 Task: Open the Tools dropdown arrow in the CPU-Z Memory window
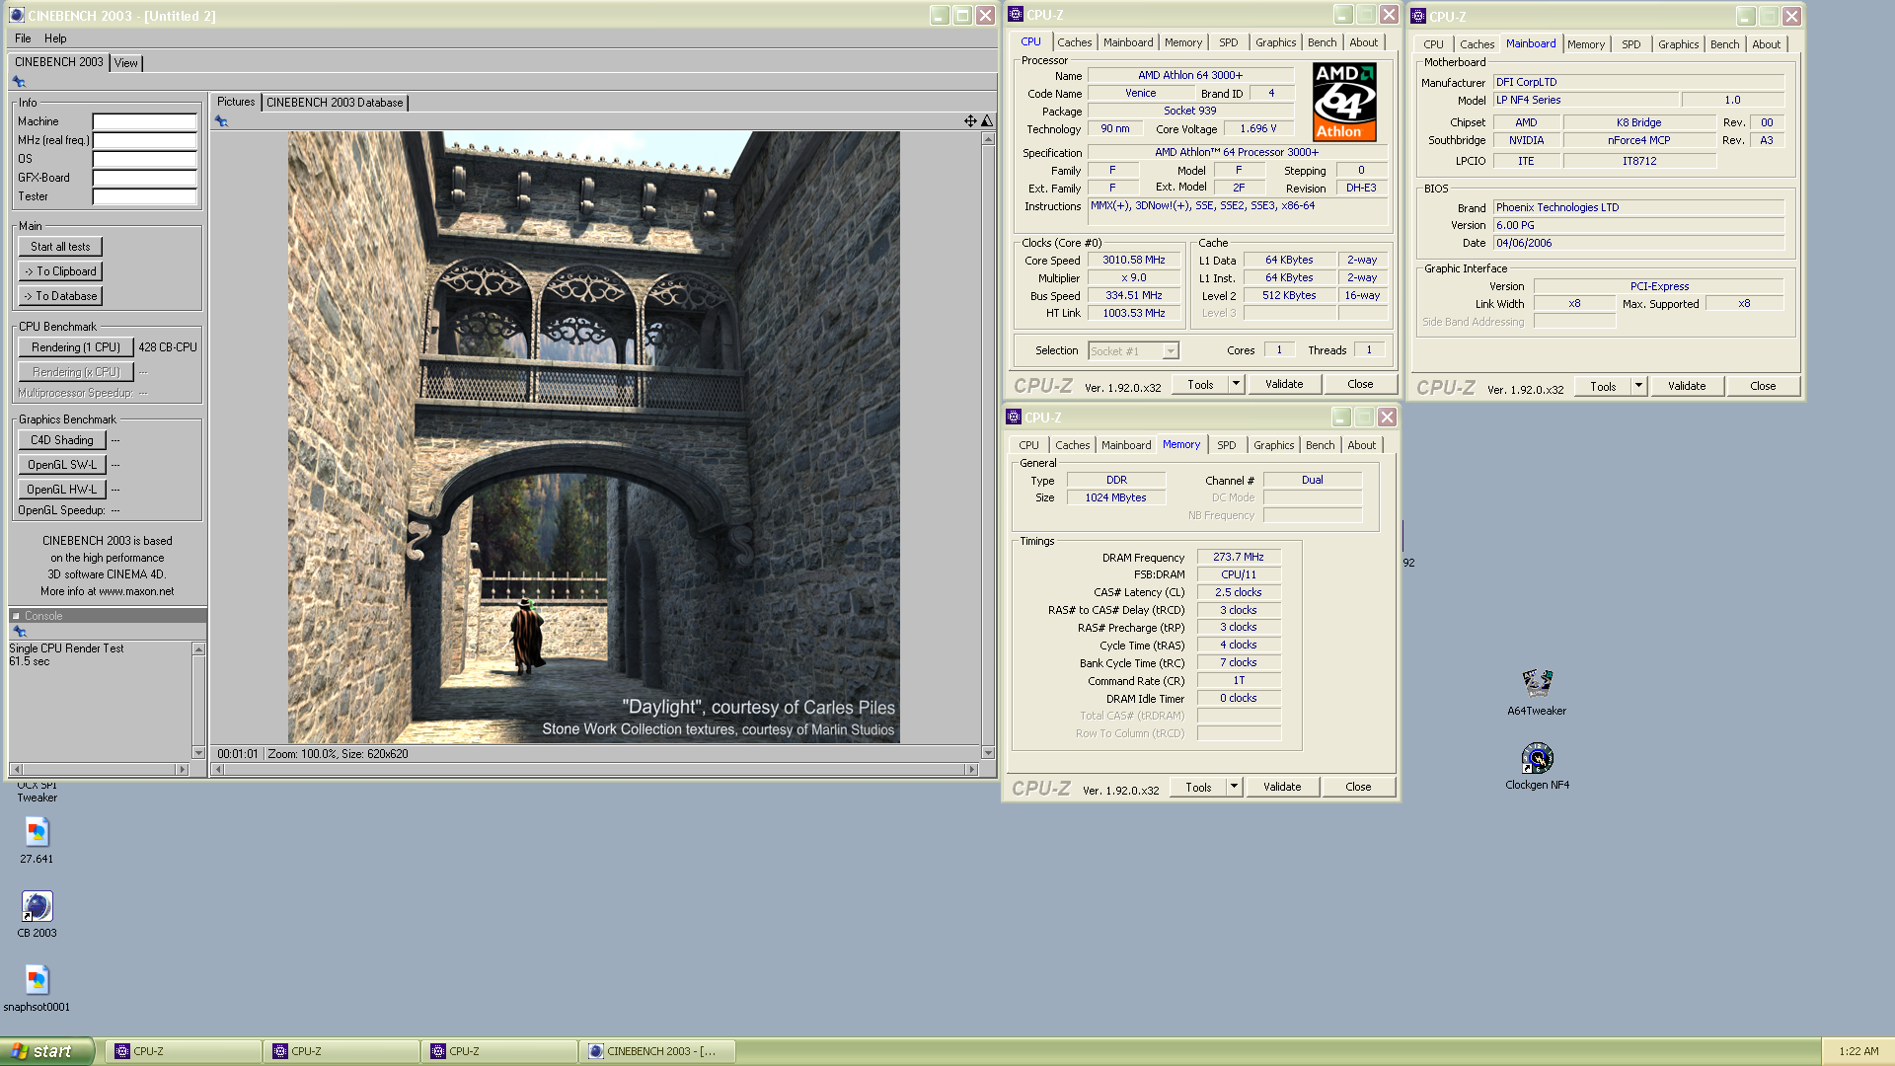click(1234, 786)
